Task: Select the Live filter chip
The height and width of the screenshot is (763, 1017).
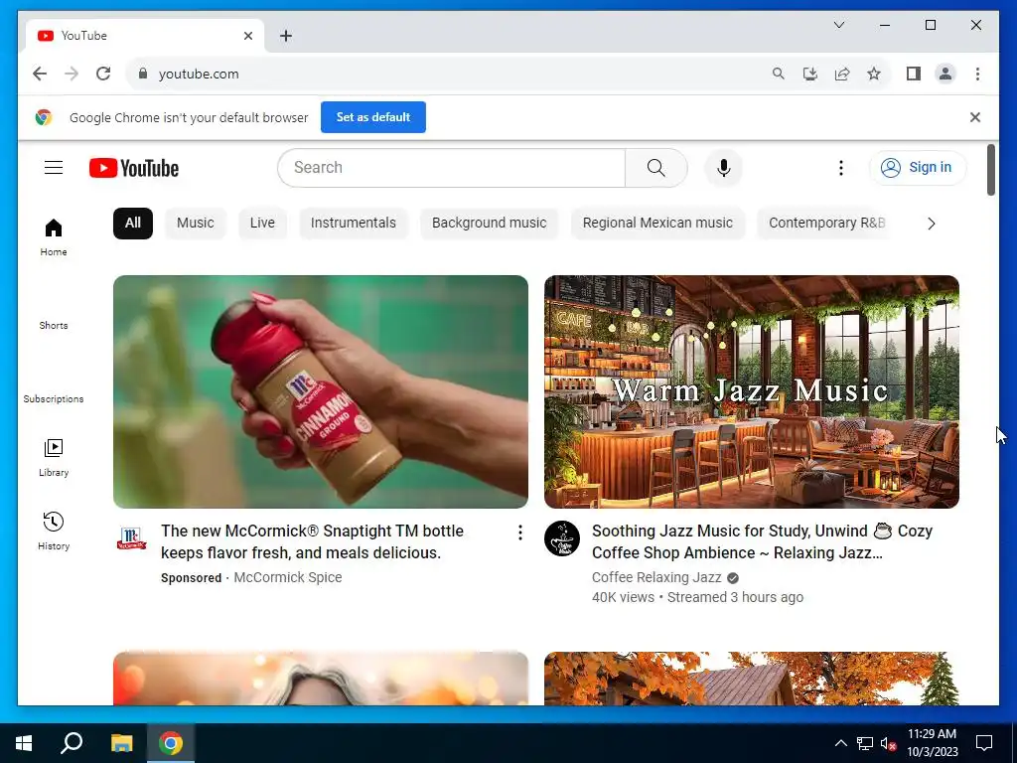Action: 262,224
